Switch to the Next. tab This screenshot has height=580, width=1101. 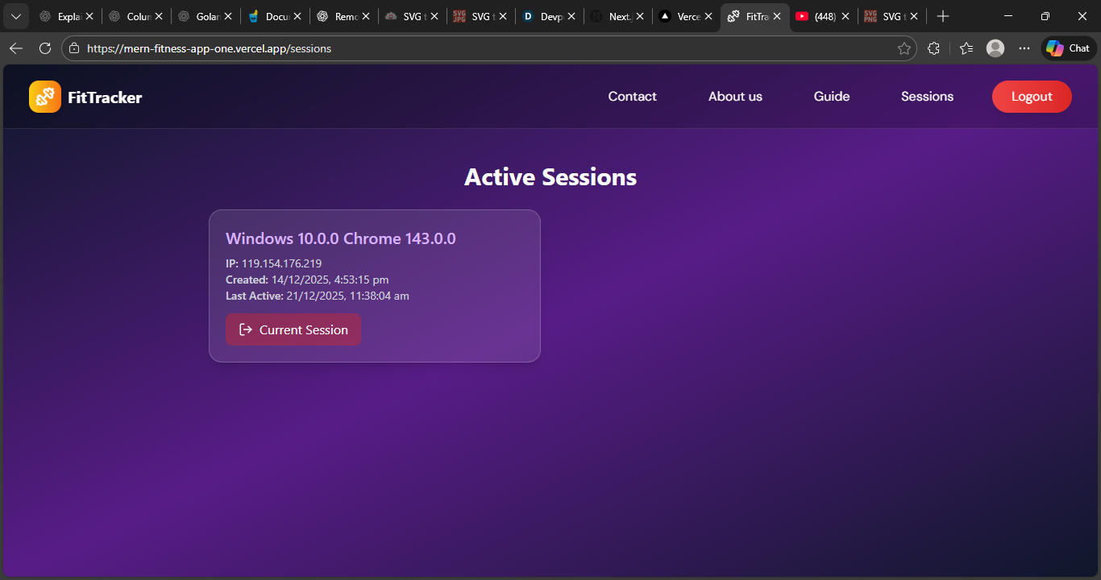pos(617,16)
